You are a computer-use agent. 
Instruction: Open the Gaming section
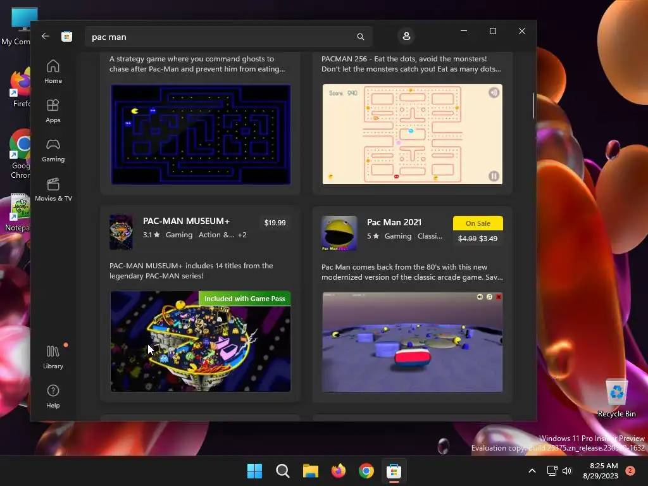tap(53, 150)
